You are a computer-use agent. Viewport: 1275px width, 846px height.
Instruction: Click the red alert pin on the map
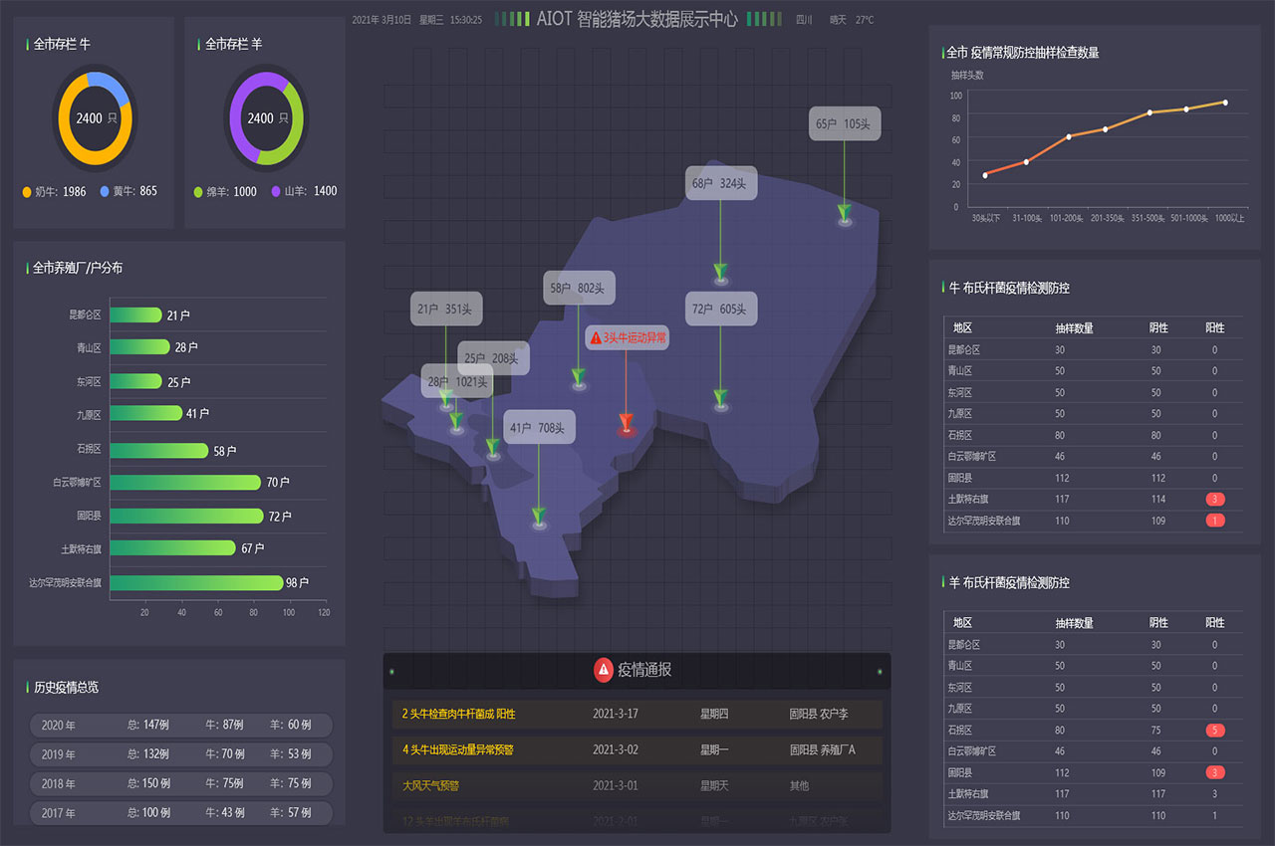point(626,424)
